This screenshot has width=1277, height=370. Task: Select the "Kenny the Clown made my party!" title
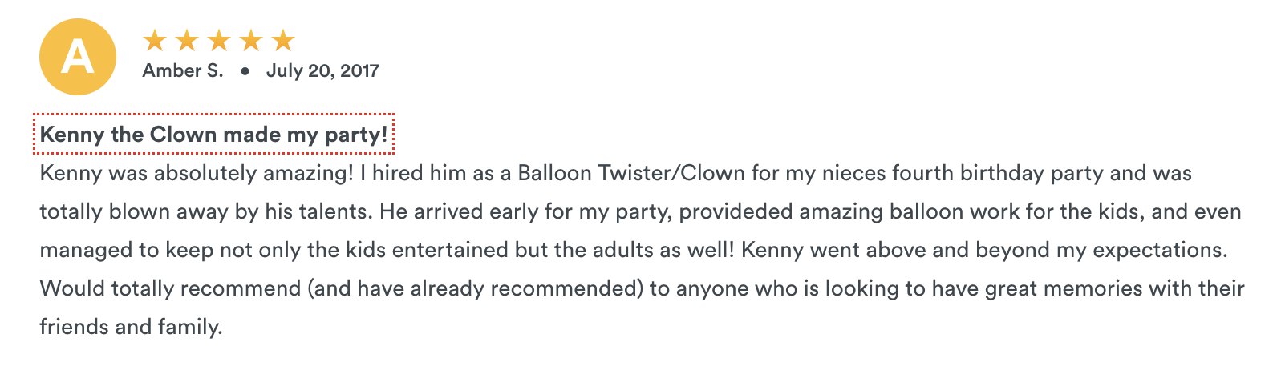(x=213, y=134)
